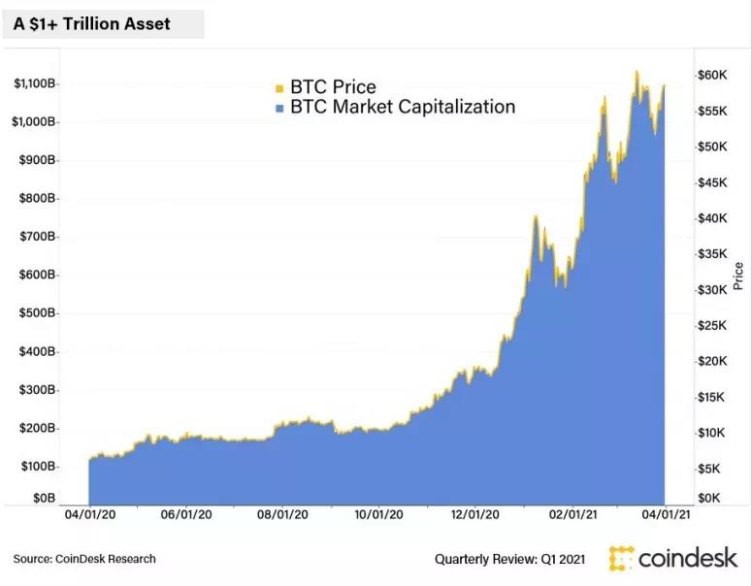Image resolution: width=752 pixels, height=586 pixels.
Task: Click the Quarterly Review: Q1 2021 label
Action: point(509,559)
